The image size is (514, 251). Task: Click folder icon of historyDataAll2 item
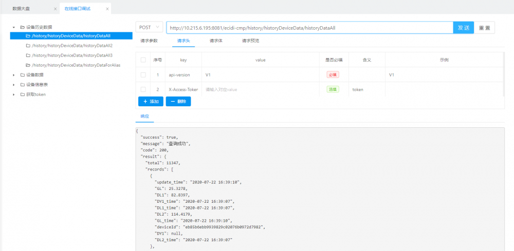[28, 46]
